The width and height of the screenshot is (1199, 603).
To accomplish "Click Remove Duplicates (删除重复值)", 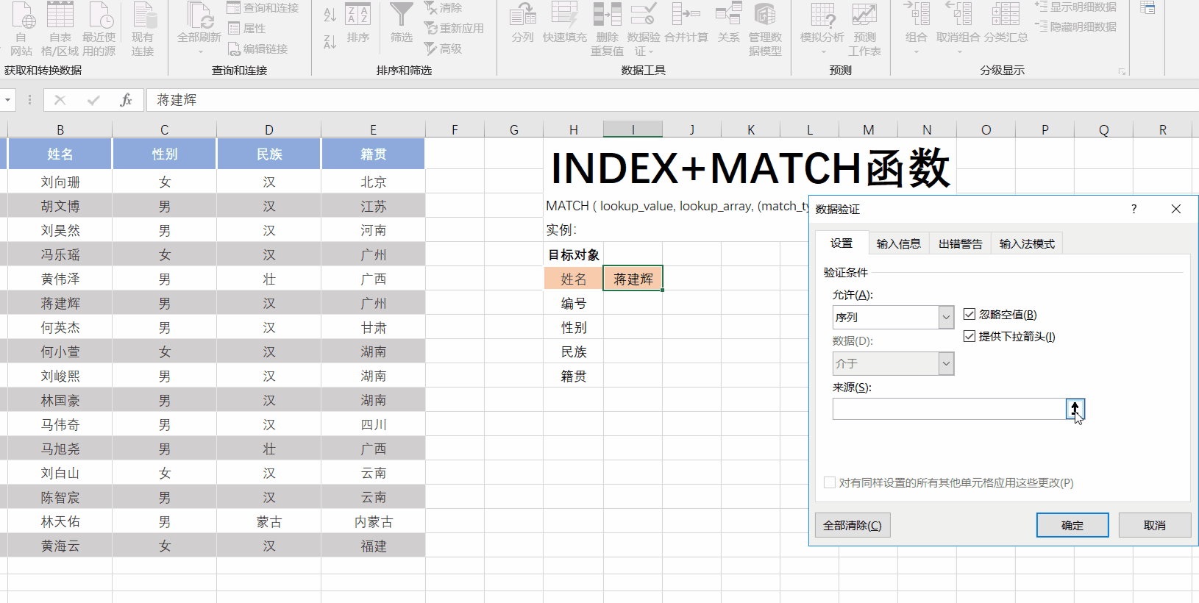I will [608, 29].
